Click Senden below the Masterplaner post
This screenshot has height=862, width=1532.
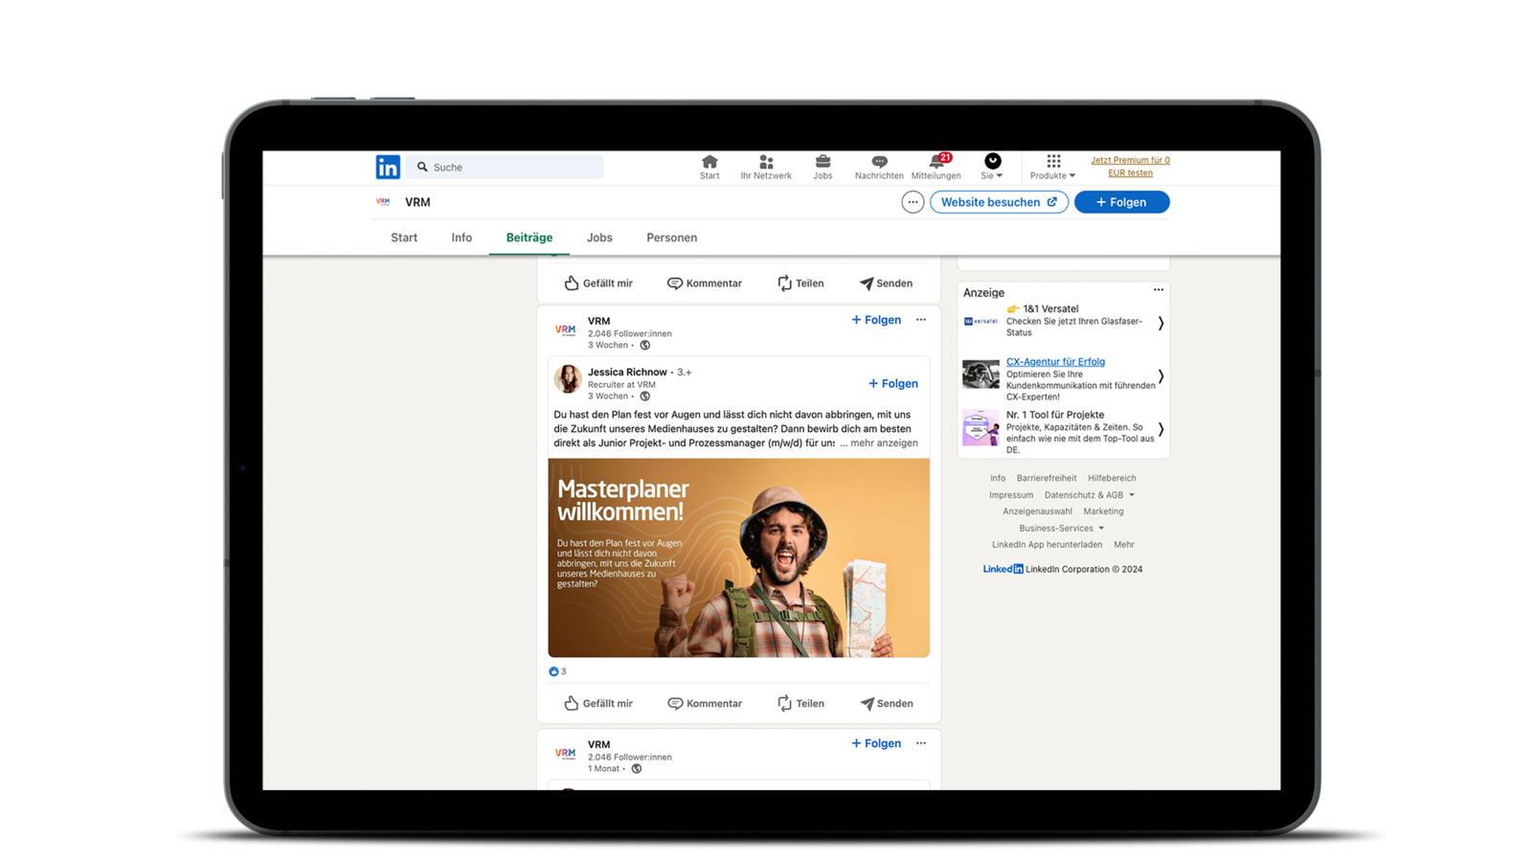[887, 703]
